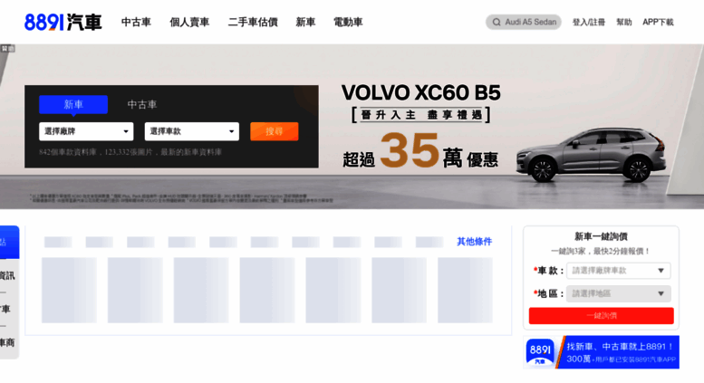704x383 pixels.
Task: Click the 8891 app icon in bottom banner
Action: [x=540, y=352]
